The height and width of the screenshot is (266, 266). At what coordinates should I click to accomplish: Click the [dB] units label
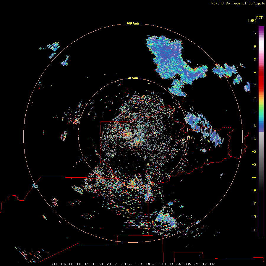tap(252, 20)
